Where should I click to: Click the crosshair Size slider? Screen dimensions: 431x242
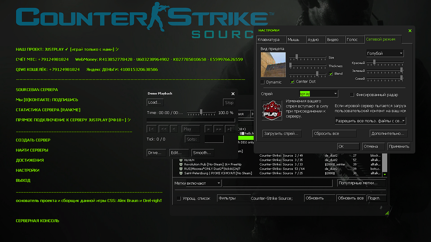pyautogui.click(x=308, y=57)
